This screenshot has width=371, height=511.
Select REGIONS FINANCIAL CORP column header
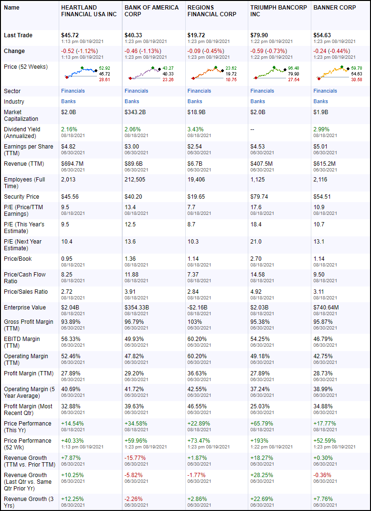(212, 11)
